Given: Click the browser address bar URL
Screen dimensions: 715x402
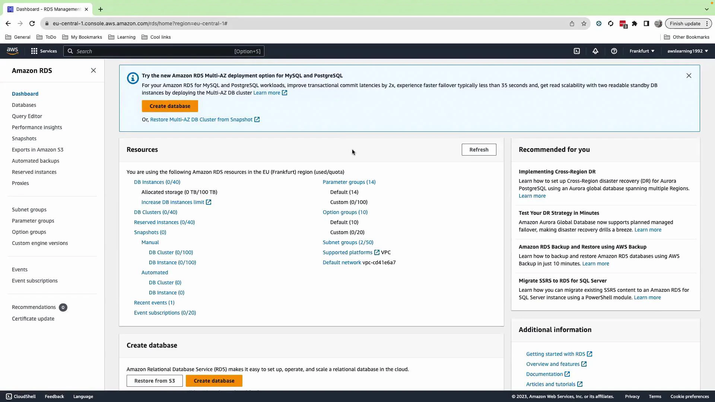Looking at the screenshot, I should point(140,23).
